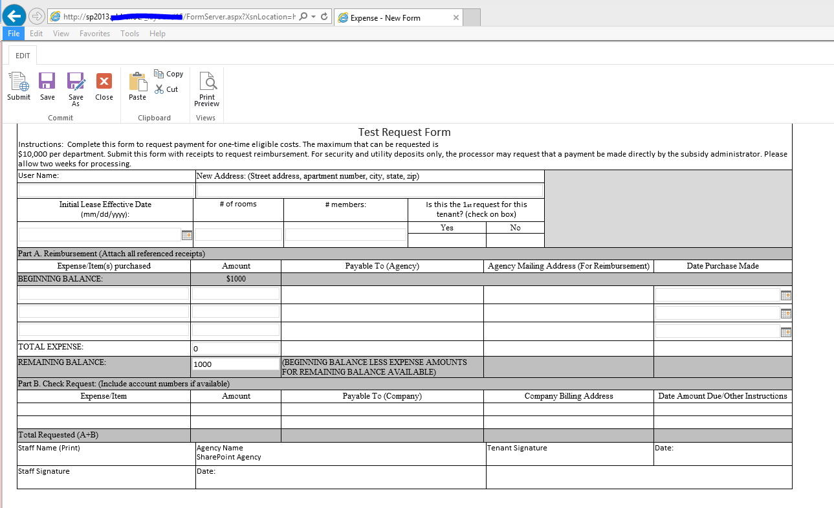834x508 pixels.
Task: Paste clipboard contents into the form
Action: (137, 84)
